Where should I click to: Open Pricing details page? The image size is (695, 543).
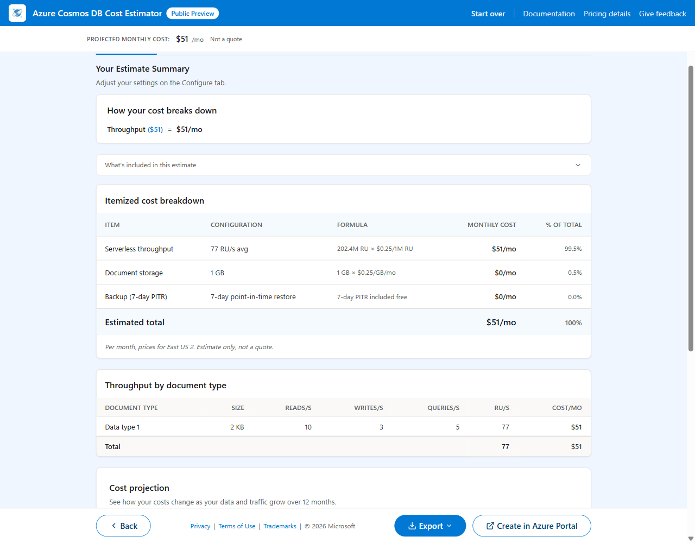(607, 14)
